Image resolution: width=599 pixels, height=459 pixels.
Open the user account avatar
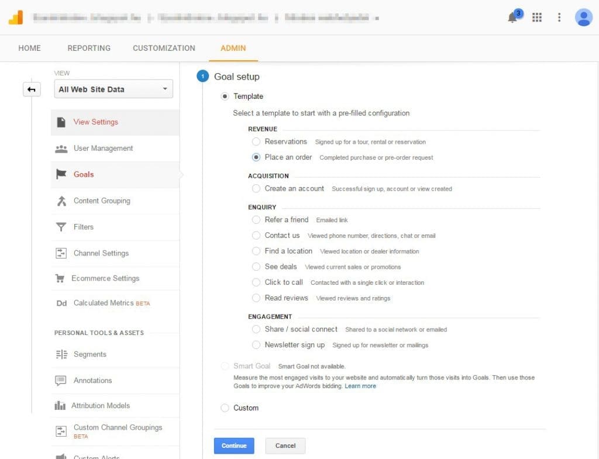[583, 18]
